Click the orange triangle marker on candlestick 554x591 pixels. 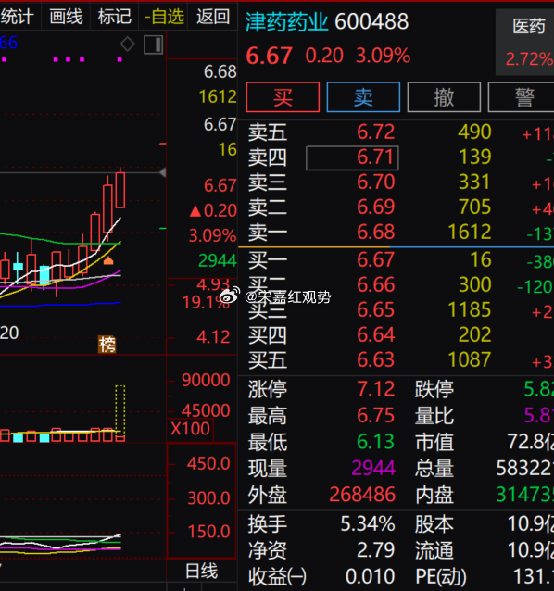(x=108, y=260)
